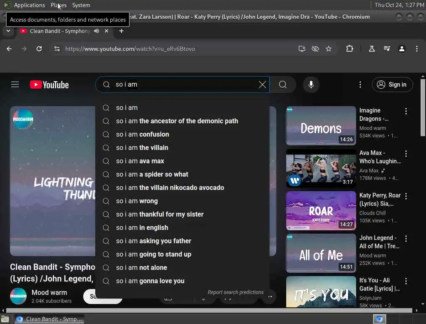Click the install app icon in address bar

coord(302,49)
